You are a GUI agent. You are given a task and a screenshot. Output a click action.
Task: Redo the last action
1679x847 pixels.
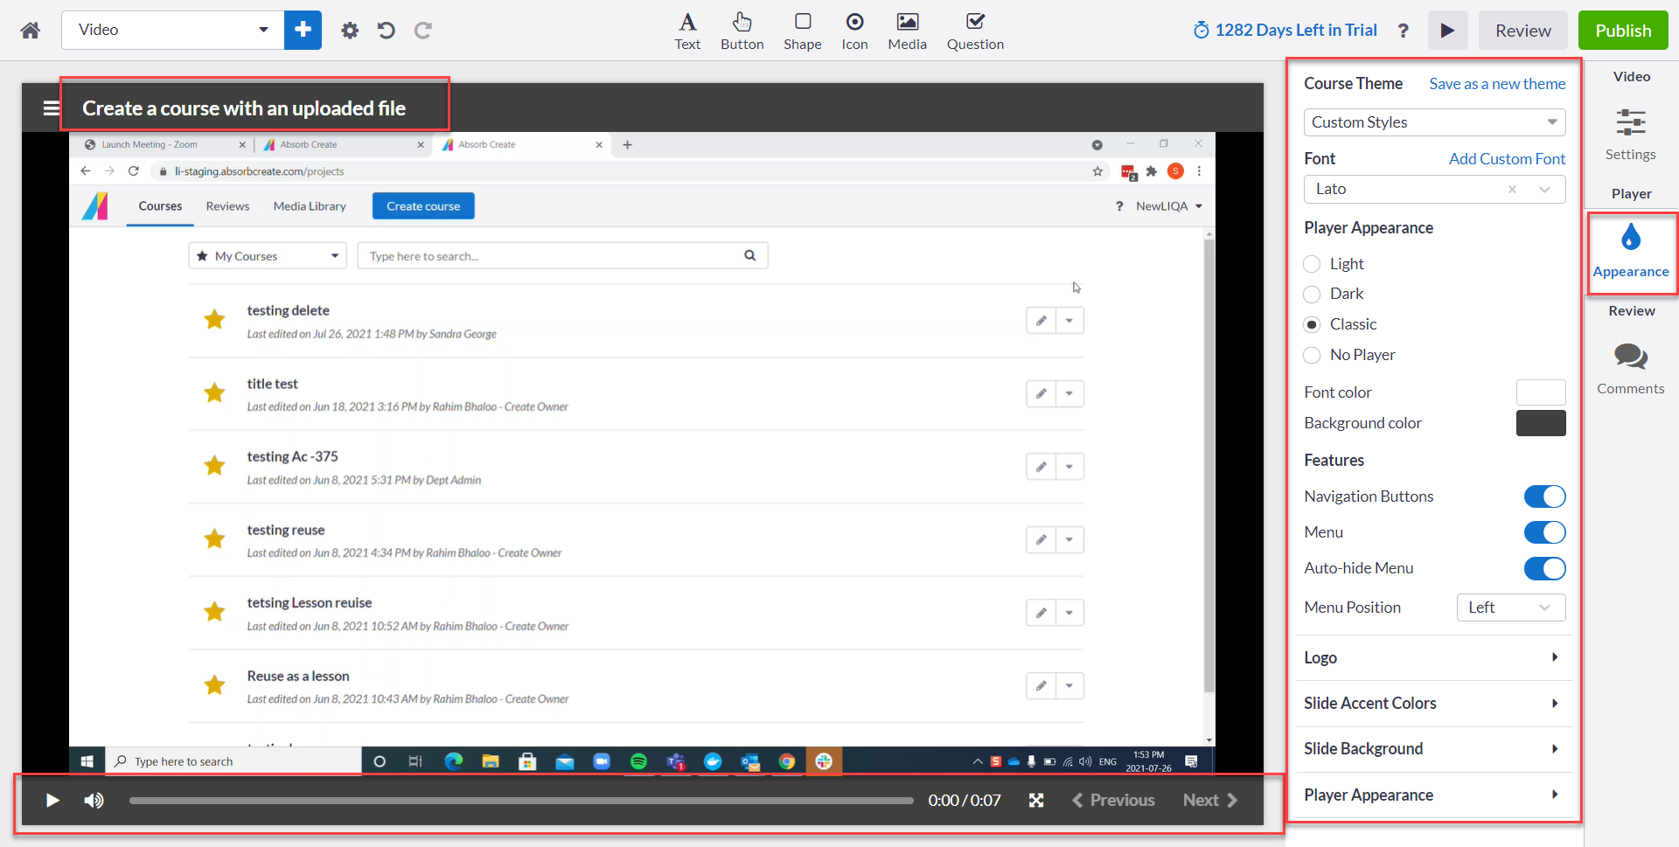(x=423, y=31)
